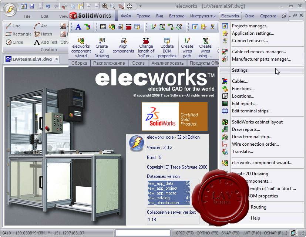Click large elecworks component wizard command button
This screenshot has width=306, height=237.
click(x=81, y=48)
